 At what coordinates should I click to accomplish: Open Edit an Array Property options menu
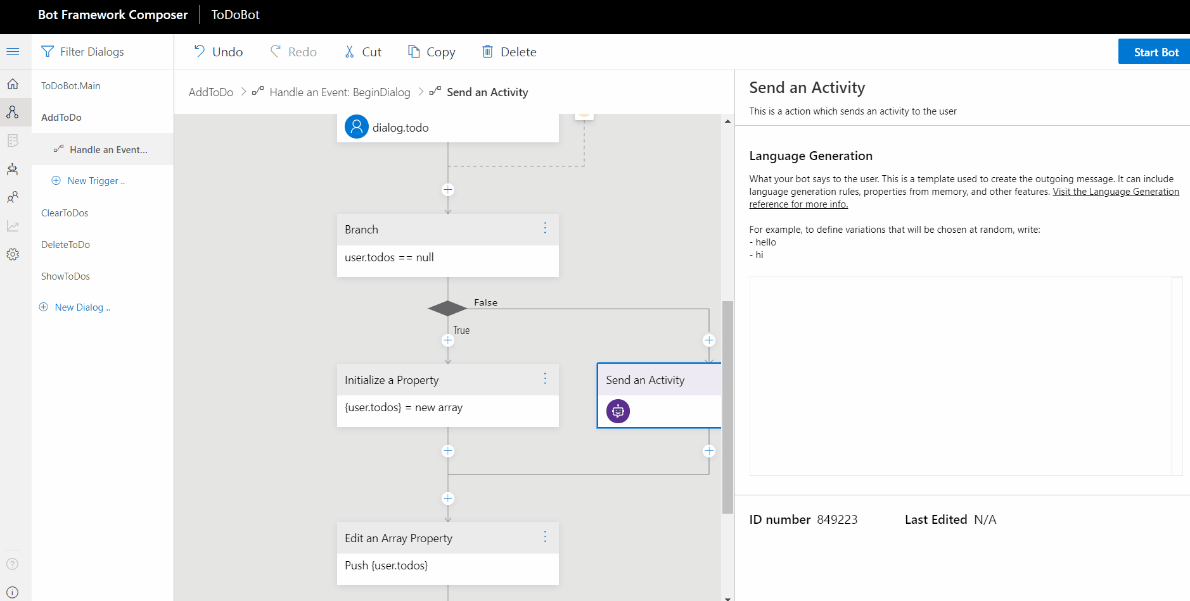pyautogui.click(x=545, y=537)
